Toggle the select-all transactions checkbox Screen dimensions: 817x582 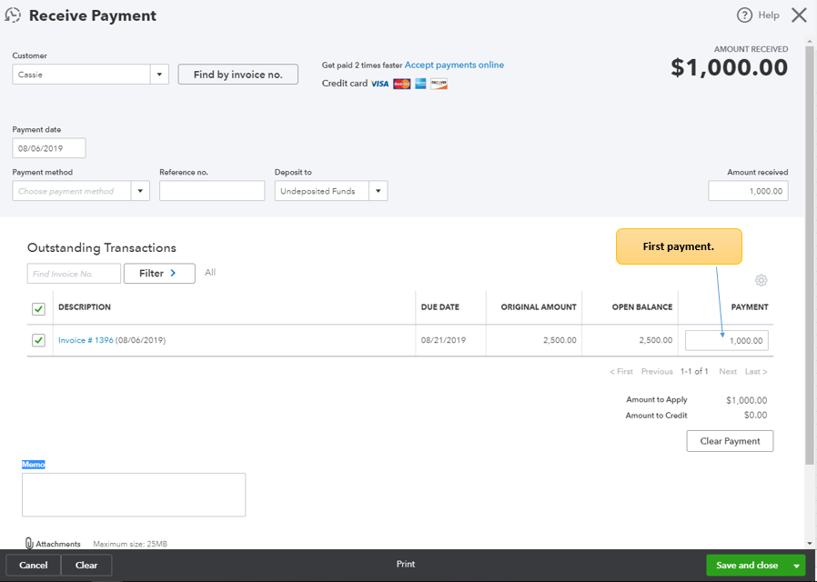(x=38, y=309)
